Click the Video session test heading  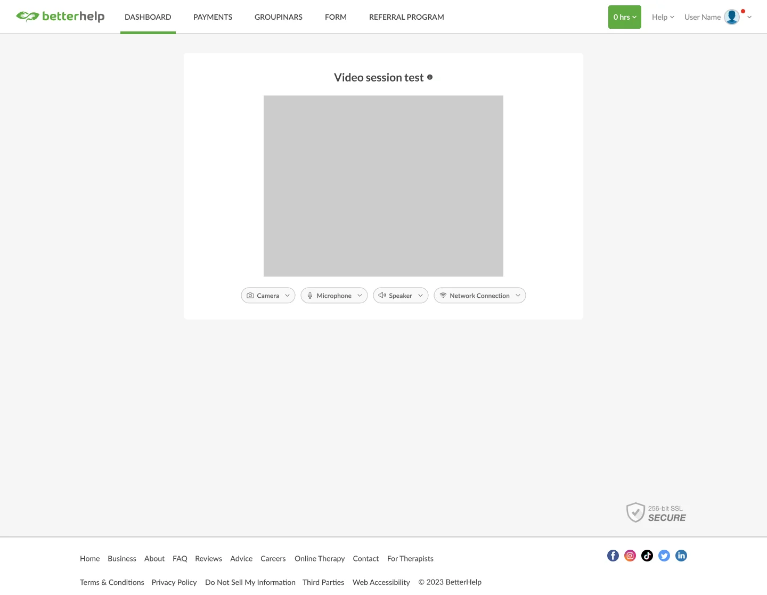tap(379, 78)
